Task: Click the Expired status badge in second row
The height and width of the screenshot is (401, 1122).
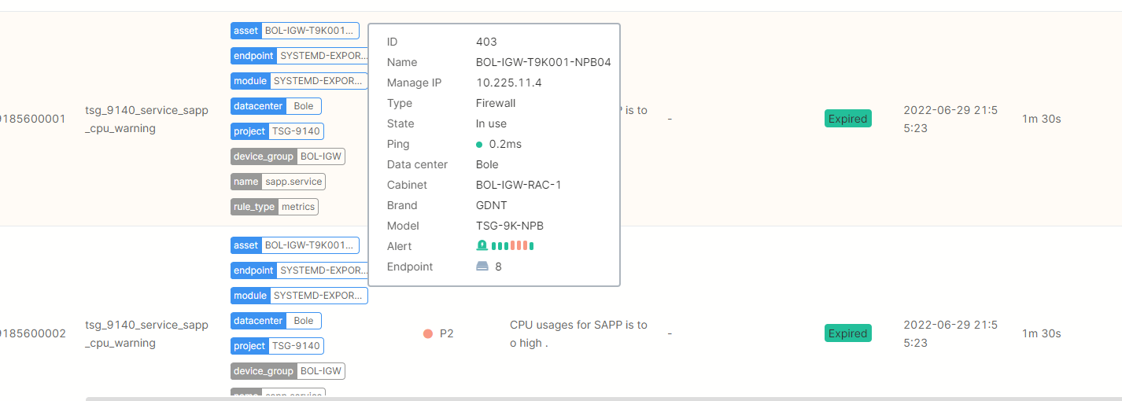Action: 847,333
